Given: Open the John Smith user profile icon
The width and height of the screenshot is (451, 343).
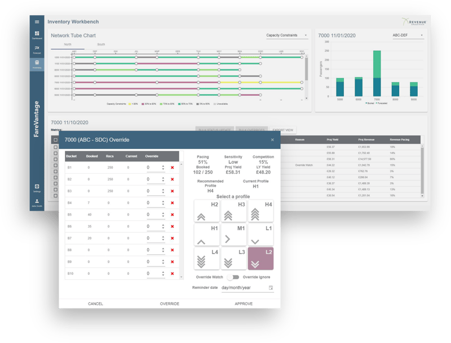Looking at the screenshot, I should pyautogui.click(x=37, y=203).
